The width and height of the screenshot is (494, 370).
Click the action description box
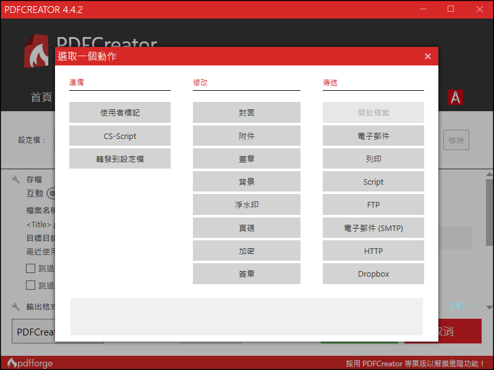[246, 316]
